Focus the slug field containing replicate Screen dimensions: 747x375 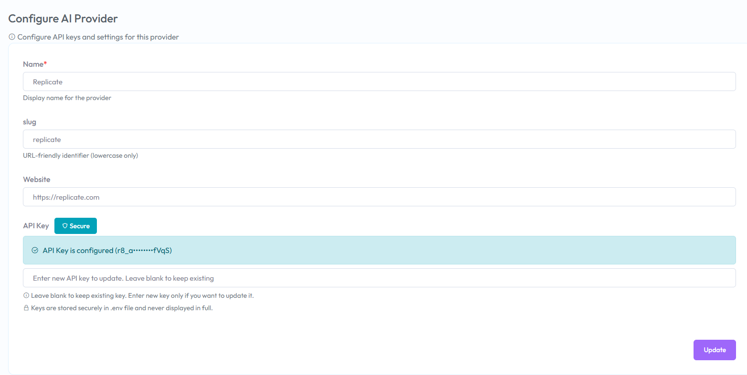pyautogui.click(x=379, y=139)
